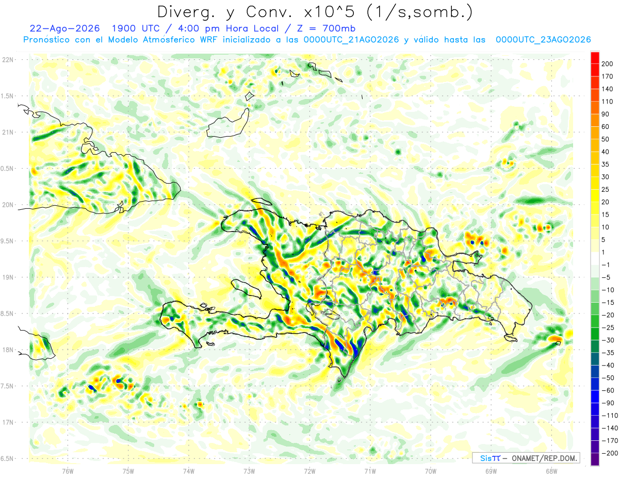Click the latitude label "20N"

pos(8,205)
